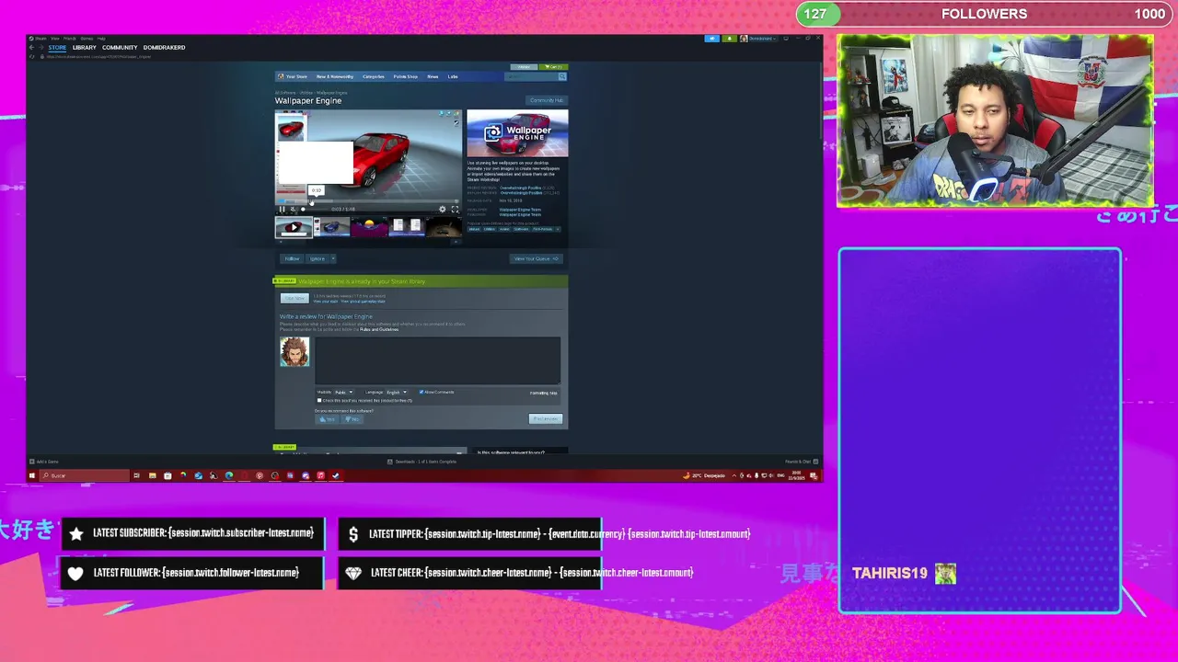Viewport: 1178px width, 662px height.
Task: Choose the thumbs-down No button
Action: (x=351, y=419)
